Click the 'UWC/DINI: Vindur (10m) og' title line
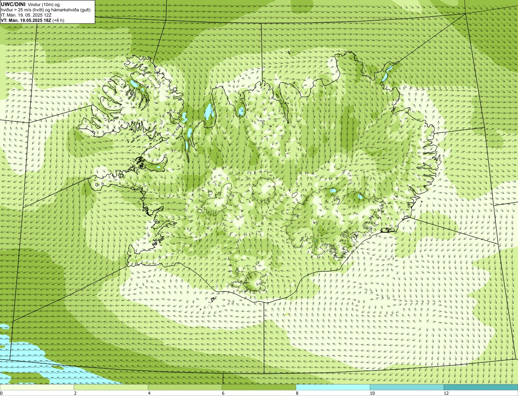 click(x=30, y=4)
